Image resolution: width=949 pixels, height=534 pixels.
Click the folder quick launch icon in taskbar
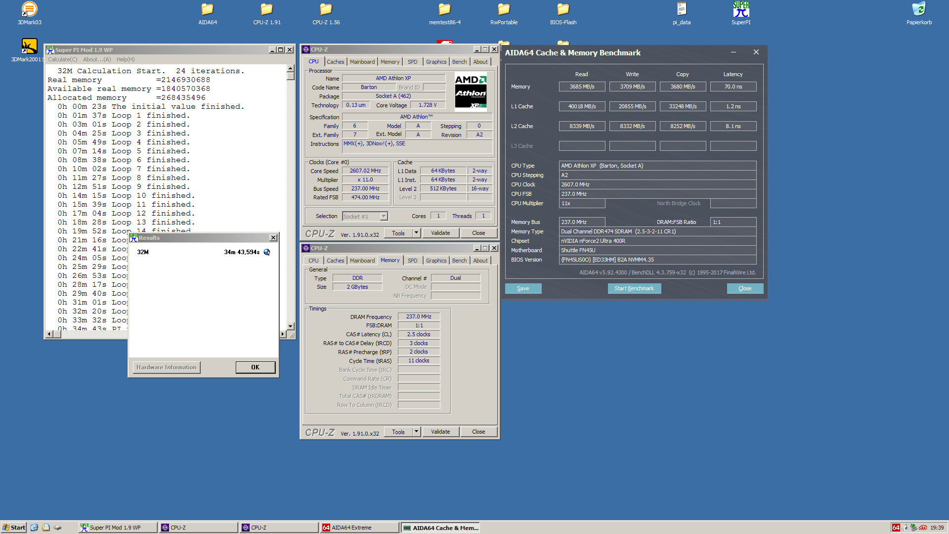click(46, 528)
